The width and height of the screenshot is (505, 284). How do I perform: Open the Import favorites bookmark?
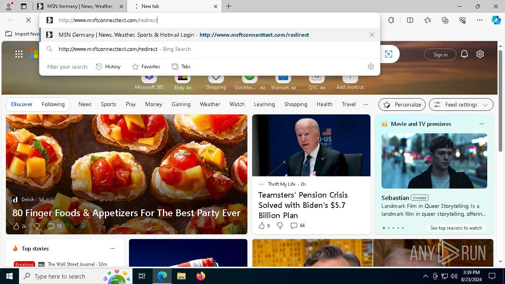coord(22,34)
